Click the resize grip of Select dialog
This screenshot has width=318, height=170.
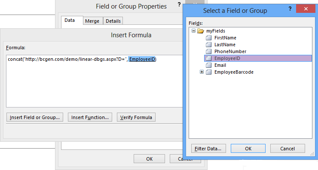pos(312,154)
